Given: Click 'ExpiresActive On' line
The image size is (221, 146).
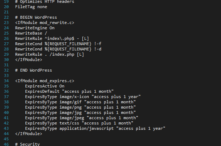Looking at the screenshot, I should click(45, 86).
